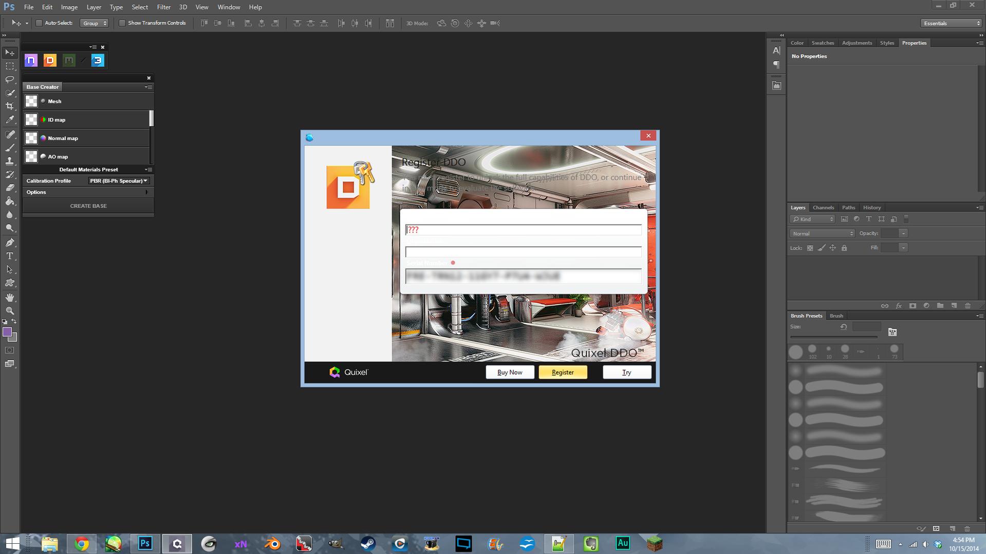
Task: Enable Show Transform Controls checkbox
Action: [x=122, y=23]
